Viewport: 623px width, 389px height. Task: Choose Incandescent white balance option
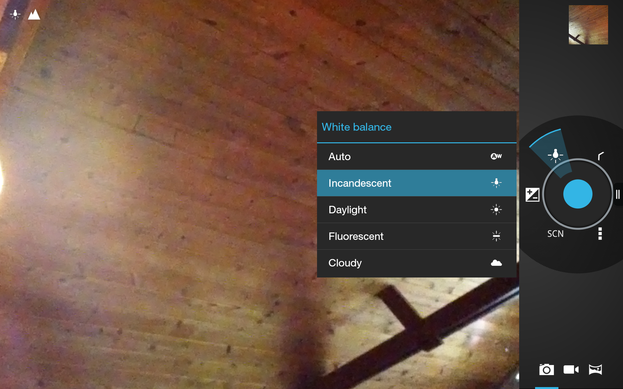pos(416,183)
